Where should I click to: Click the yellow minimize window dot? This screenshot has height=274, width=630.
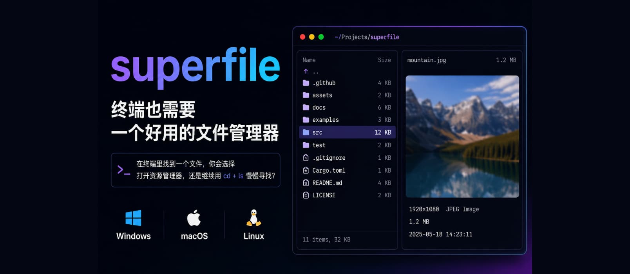coord(312,37)
